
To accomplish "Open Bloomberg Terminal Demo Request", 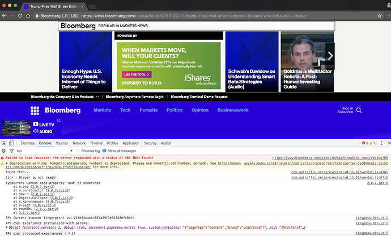I will tap(199, 97).
